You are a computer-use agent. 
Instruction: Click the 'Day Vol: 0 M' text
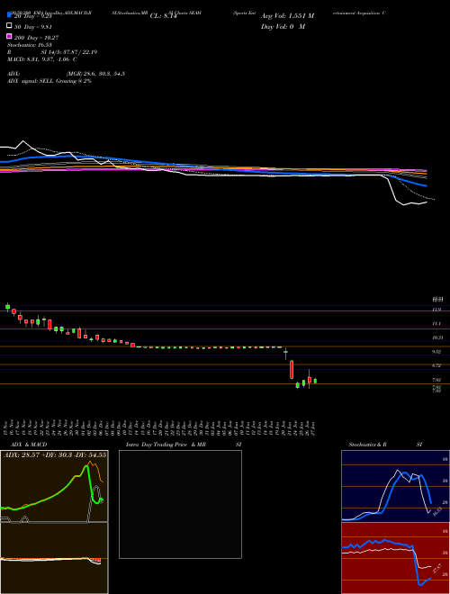coord(283,27)
